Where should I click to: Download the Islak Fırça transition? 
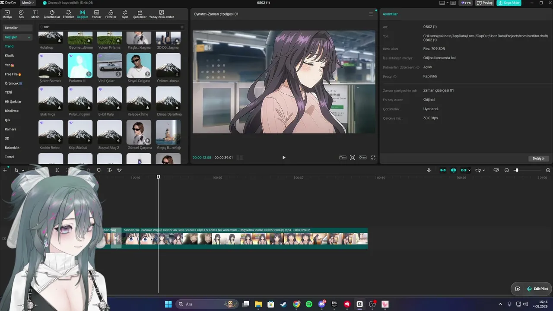[59, 107]
